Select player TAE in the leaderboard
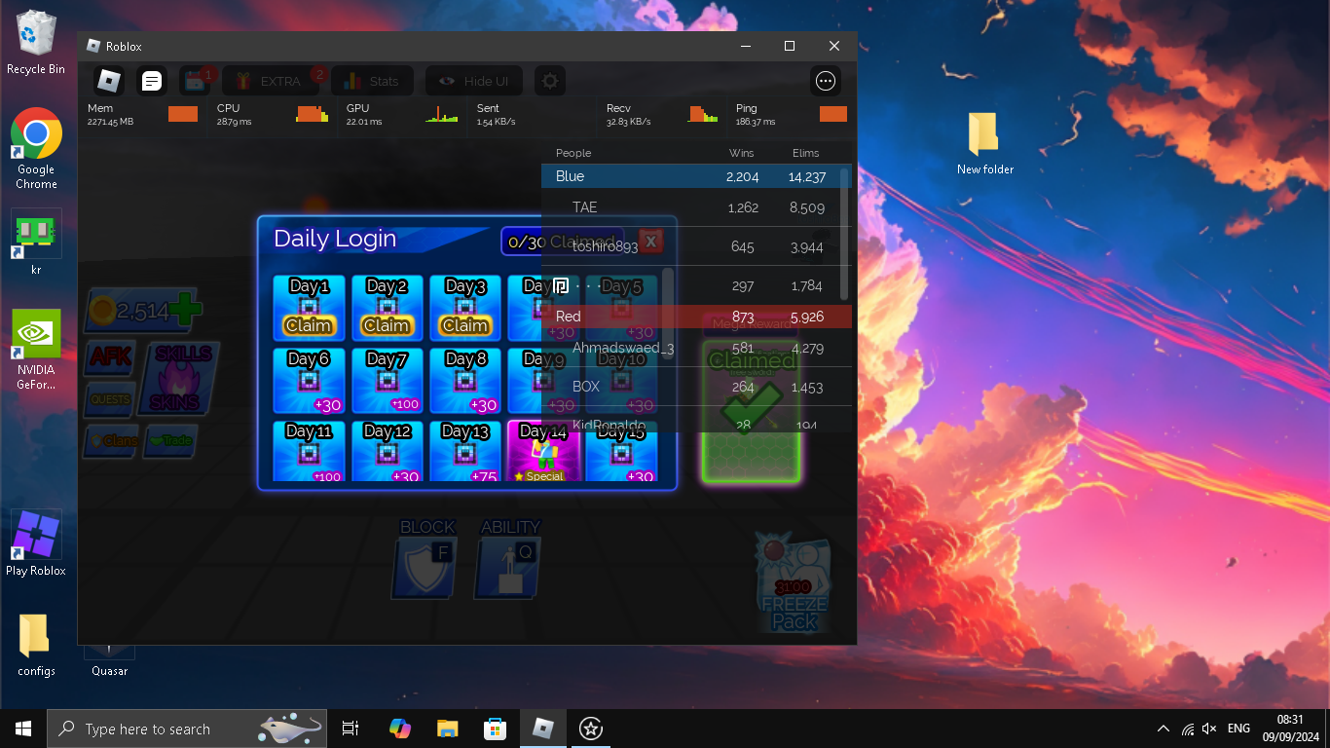Image resolution: width=1330 pixels, height=748 pixels. [x=696, y=207]
